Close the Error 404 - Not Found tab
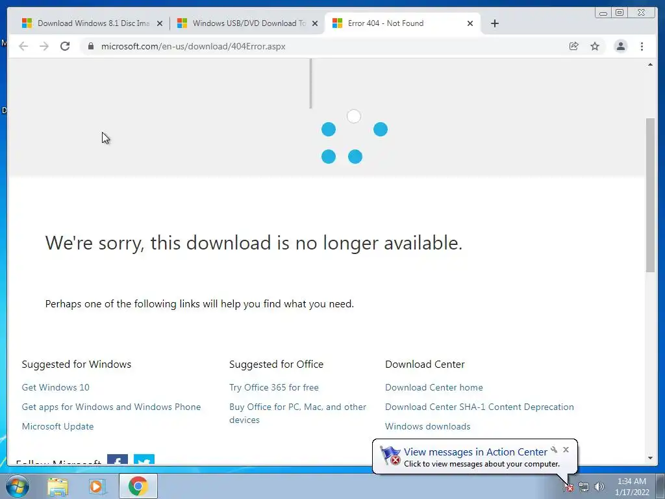The image size is (665, 499). pos(470,23)
